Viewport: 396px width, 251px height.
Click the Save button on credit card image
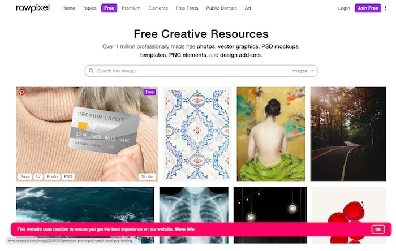(25, 176)
